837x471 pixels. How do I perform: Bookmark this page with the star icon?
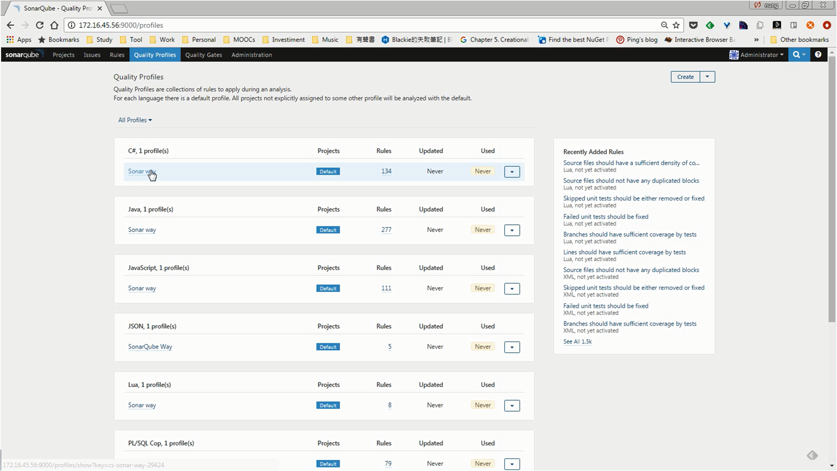pyautogui.click(x=676, y=25)
